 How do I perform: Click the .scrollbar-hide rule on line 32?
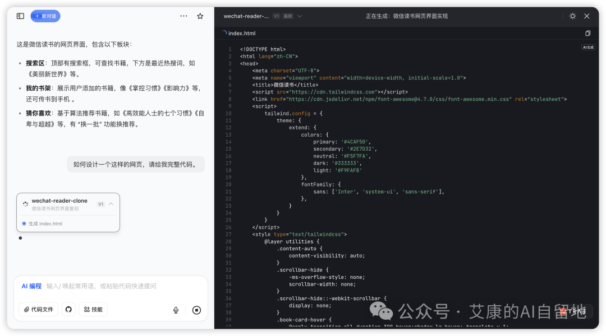[x=302, y=270]
